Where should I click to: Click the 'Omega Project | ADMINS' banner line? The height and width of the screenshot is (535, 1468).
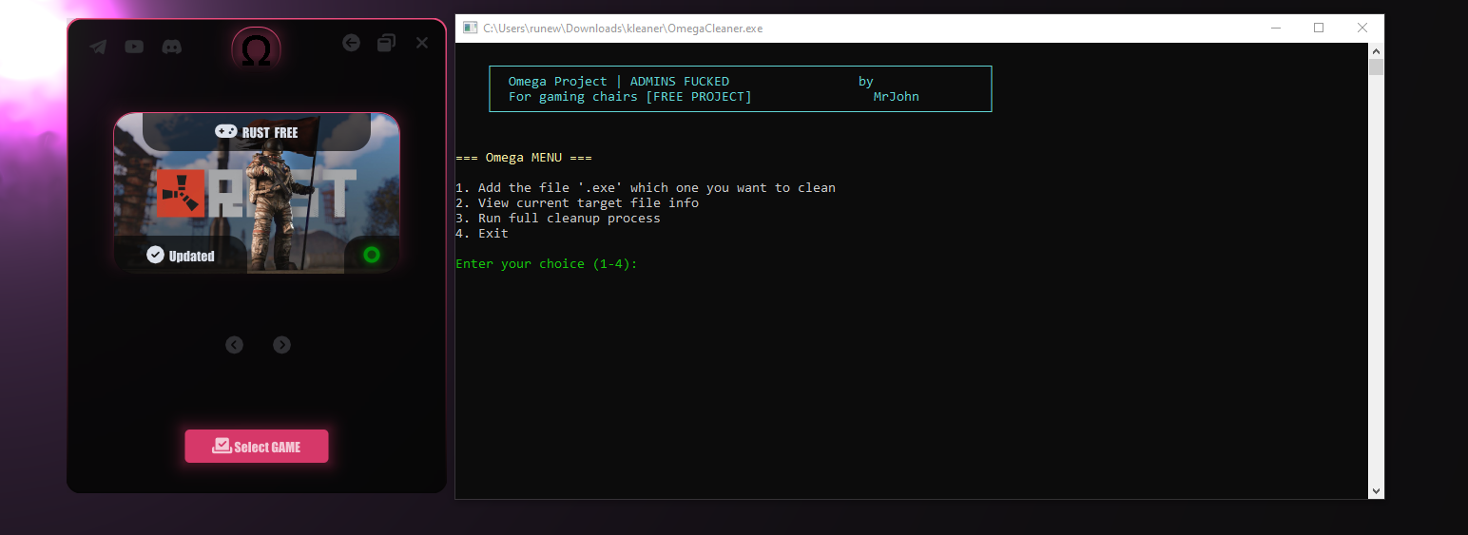619,82
